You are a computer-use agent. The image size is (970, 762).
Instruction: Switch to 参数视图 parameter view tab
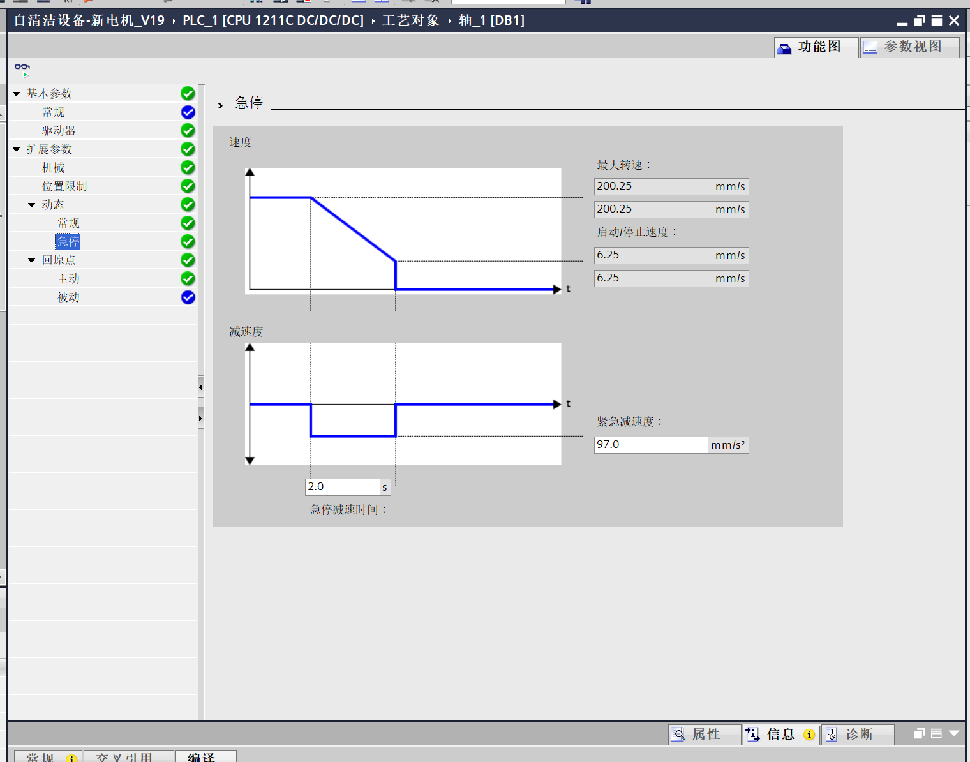coord(911,47)
